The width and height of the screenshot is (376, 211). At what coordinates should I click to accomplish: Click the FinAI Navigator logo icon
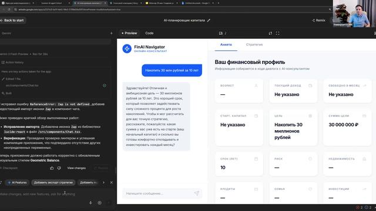[127, 49]
